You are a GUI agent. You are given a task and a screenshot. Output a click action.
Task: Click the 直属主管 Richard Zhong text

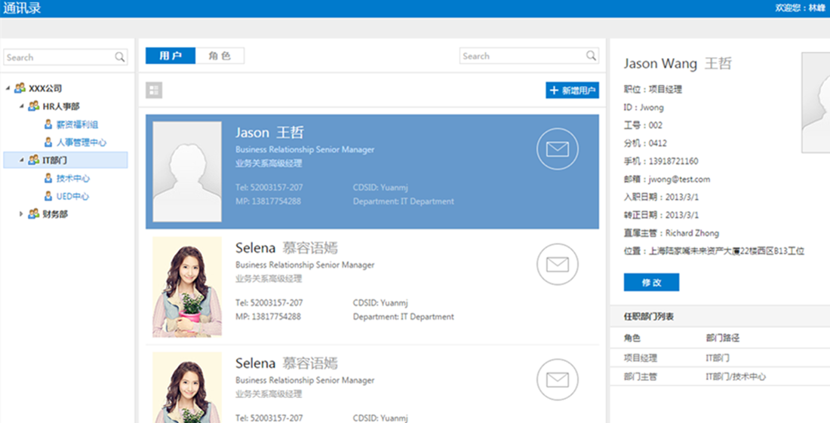coord(672,233)
